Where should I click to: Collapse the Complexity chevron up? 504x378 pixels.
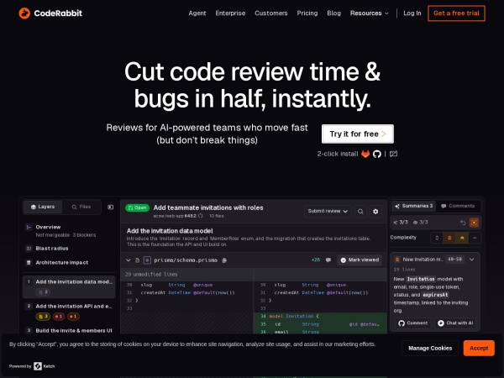tap(475, 239)
